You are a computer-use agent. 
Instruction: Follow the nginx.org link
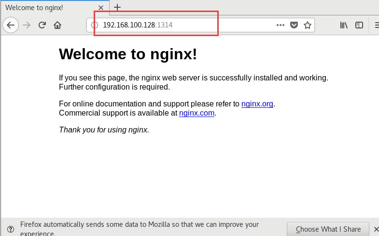coord(257,104)
